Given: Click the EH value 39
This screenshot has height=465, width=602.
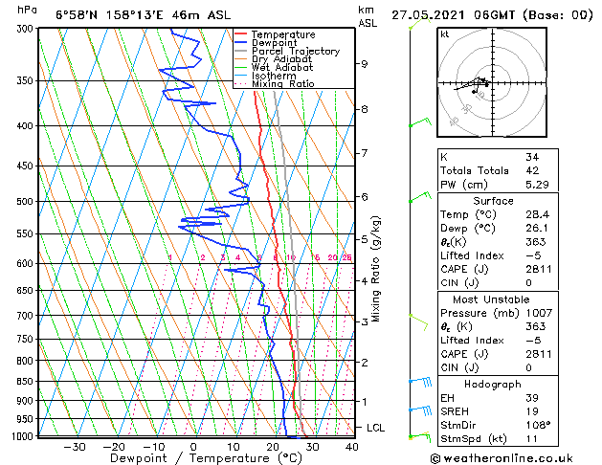Looking at the screenshot, I should click(x=532, y=398).
